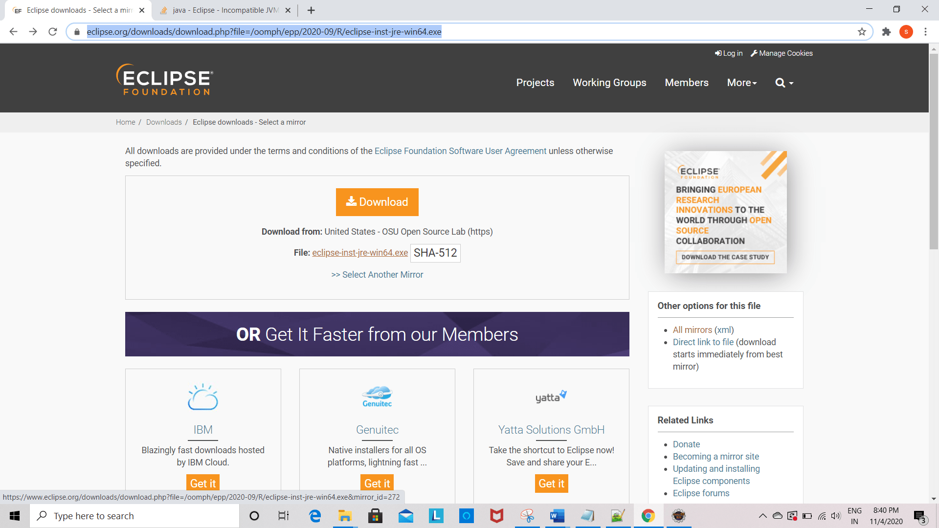
Task: Reload the page
Action: point(53,31)
